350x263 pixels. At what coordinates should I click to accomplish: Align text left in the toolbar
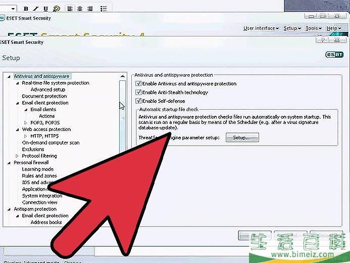[x=70, y=9]
